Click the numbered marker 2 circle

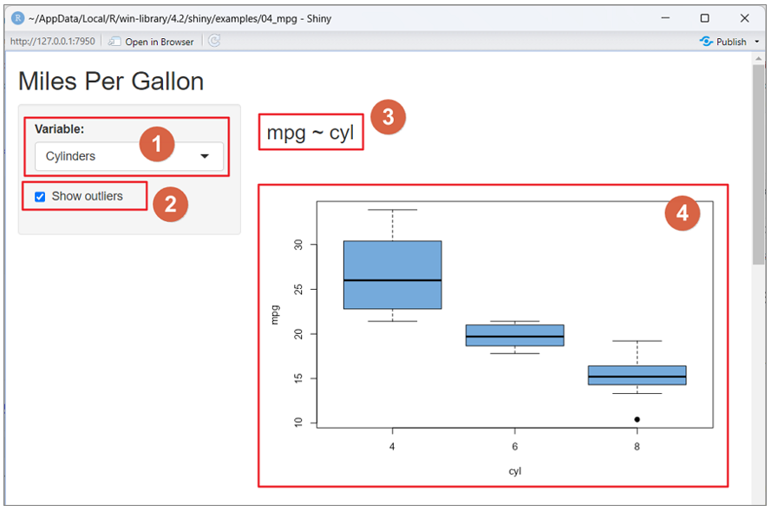tap(170, 203)
